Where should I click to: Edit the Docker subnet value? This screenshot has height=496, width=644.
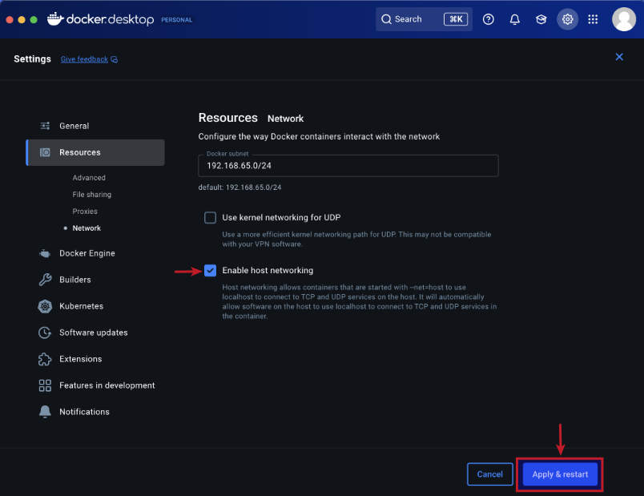(x=348, y=166)
